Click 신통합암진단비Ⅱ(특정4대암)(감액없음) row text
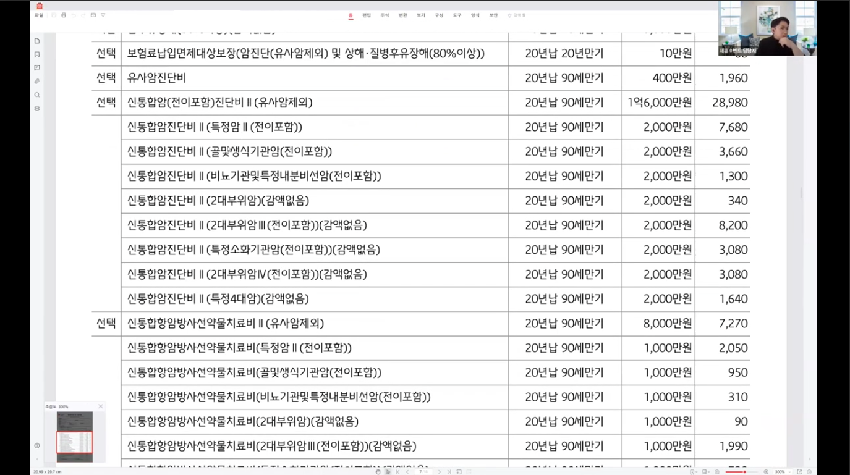Viewport: 850px width, 475px height. 218,299
